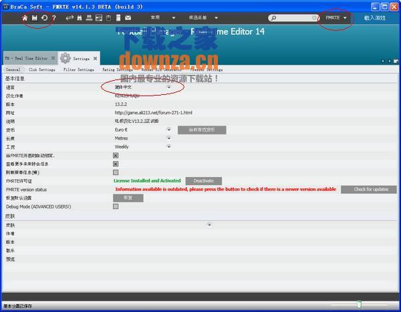Click the magnifier in search box
401x312 pixels.
click(x=275, y=18)
